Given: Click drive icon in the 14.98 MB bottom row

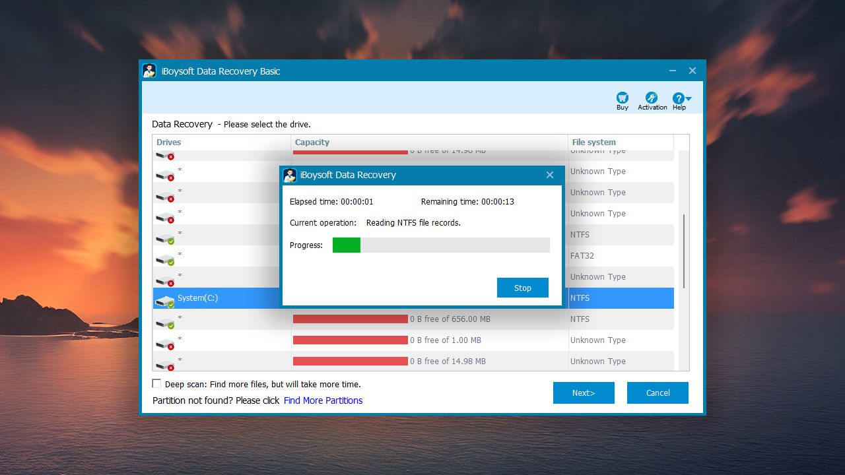Looking at the screenshot, I should pos(165,364).
